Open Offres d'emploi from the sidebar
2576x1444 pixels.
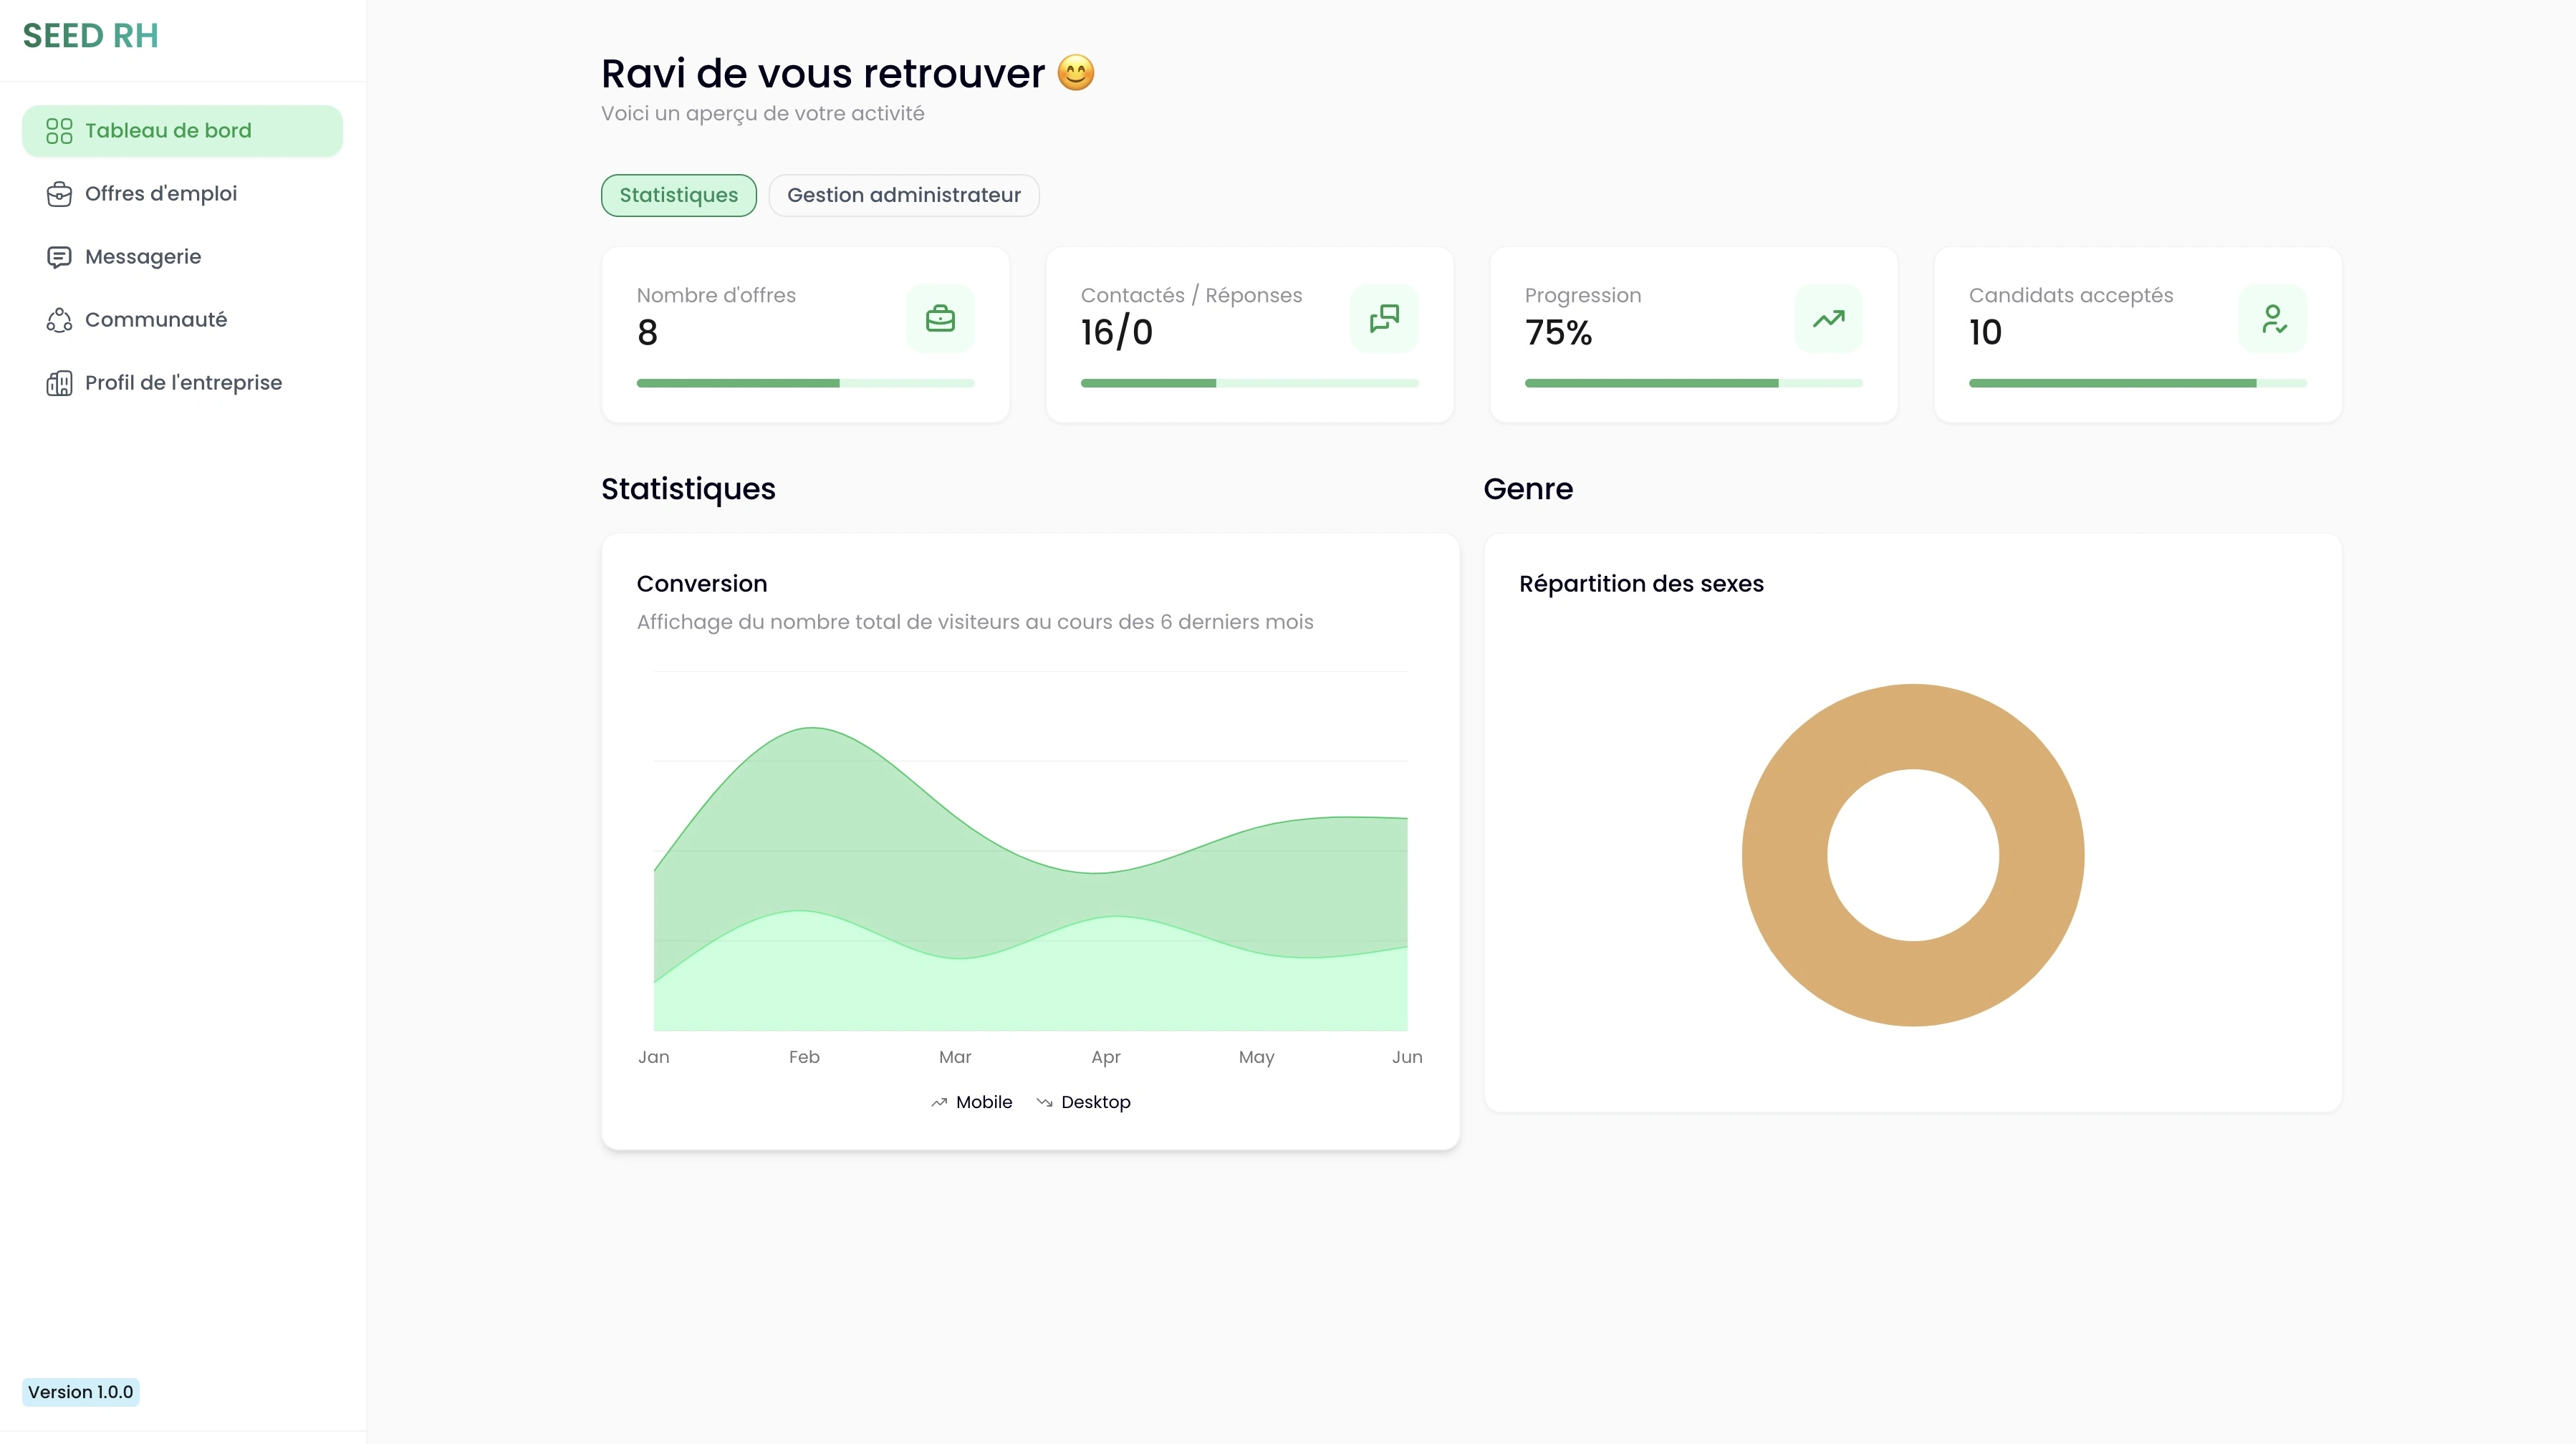point(161,194)
